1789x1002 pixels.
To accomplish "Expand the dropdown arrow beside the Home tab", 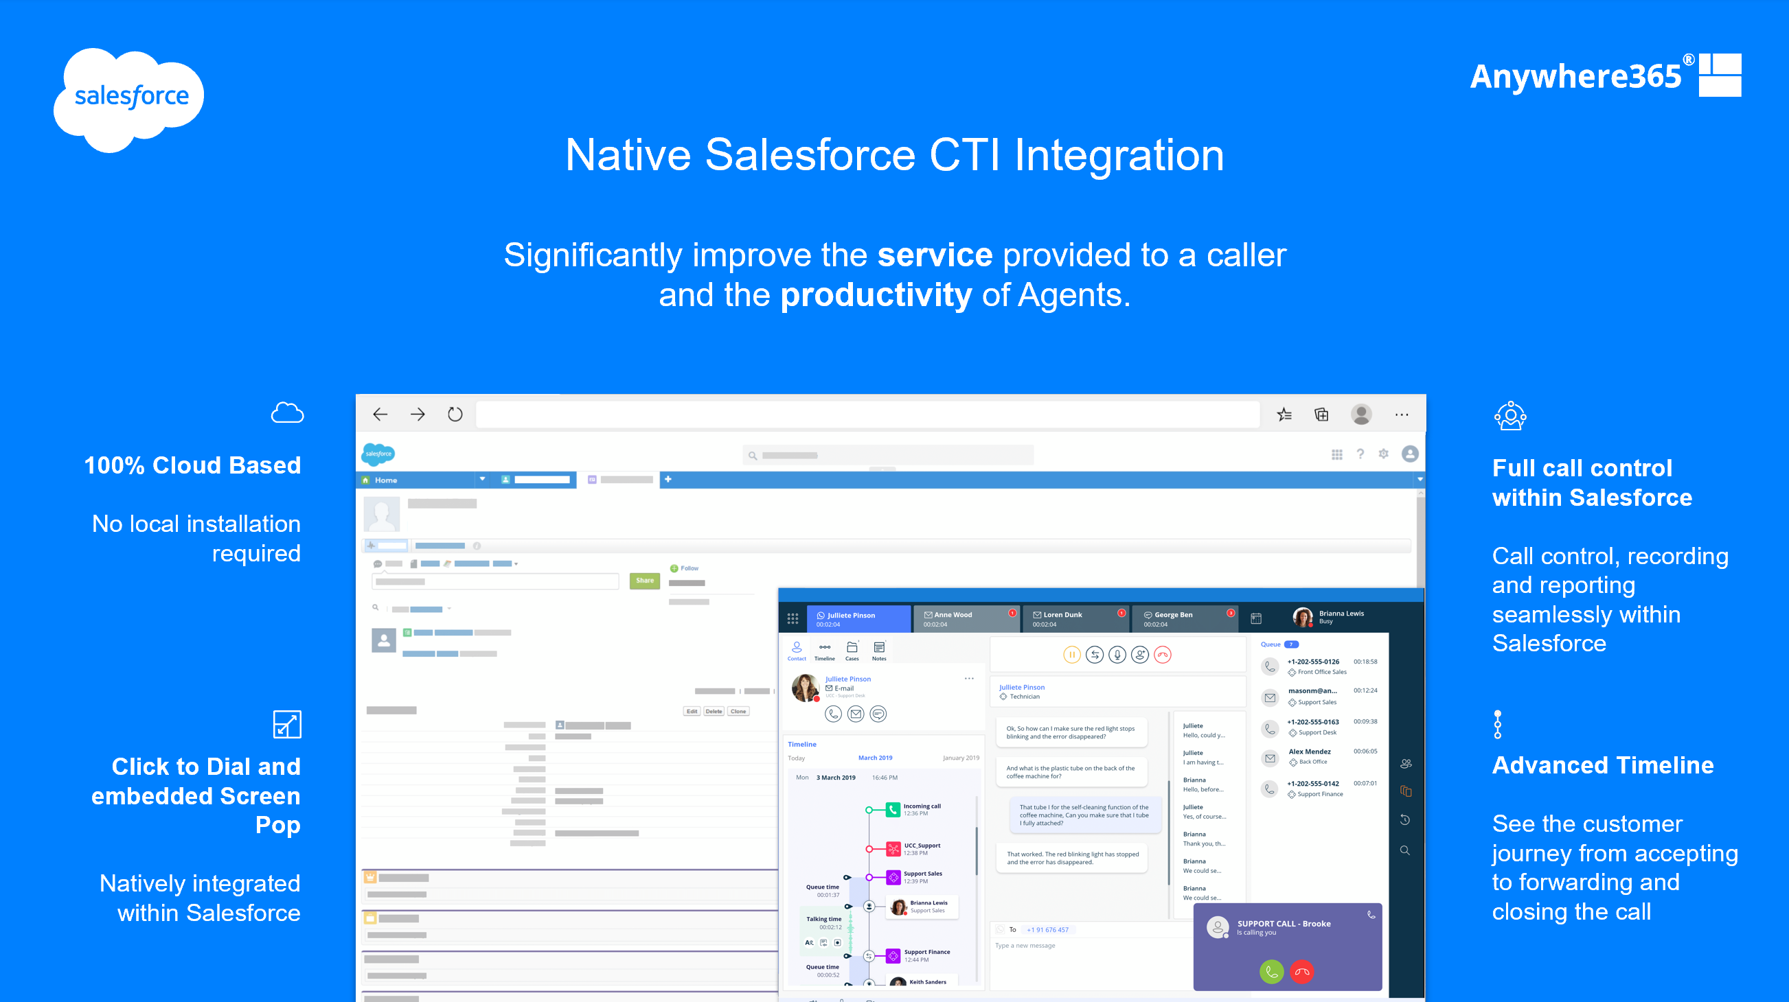I will point(483,480).
